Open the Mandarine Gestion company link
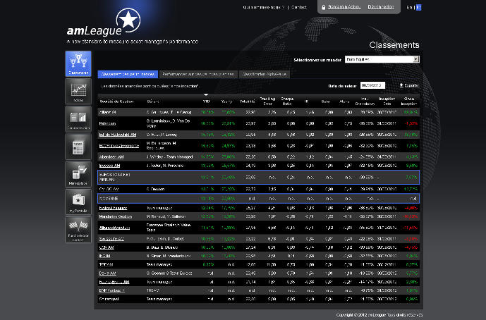The height and width of the screenshot is (320, 486). pos(116,216)
